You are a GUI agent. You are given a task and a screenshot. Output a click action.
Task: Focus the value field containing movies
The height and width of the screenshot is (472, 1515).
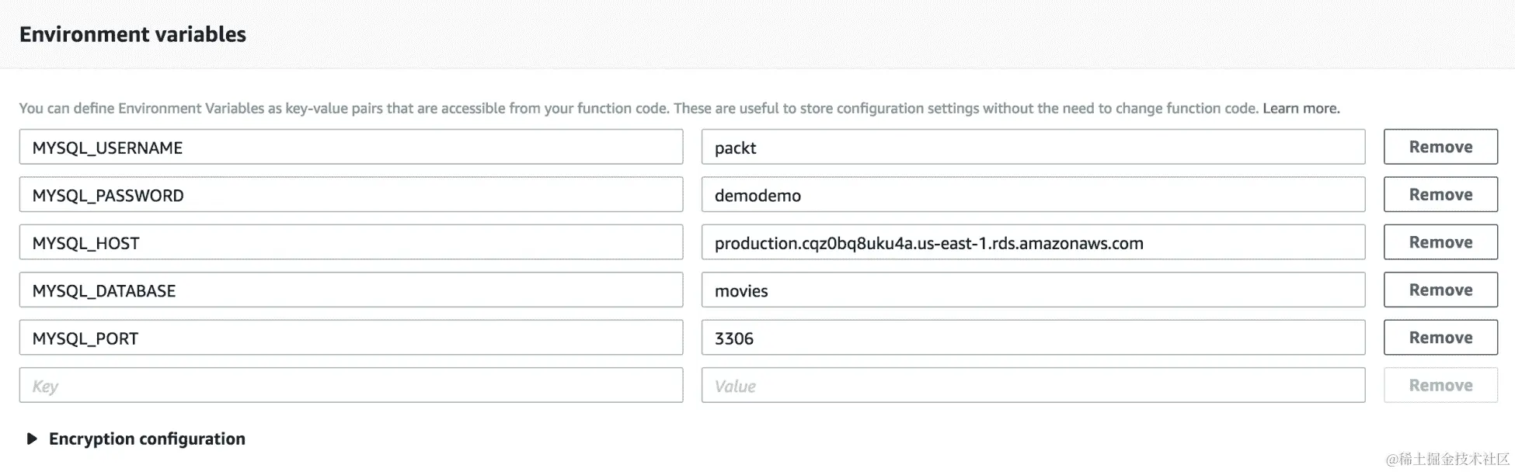coord(1033,290)
